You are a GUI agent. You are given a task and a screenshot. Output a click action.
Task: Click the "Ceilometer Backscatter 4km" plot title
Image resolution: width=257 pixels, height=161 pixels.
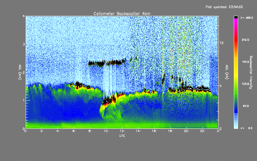pyautogui.click(x=122, y=14)
